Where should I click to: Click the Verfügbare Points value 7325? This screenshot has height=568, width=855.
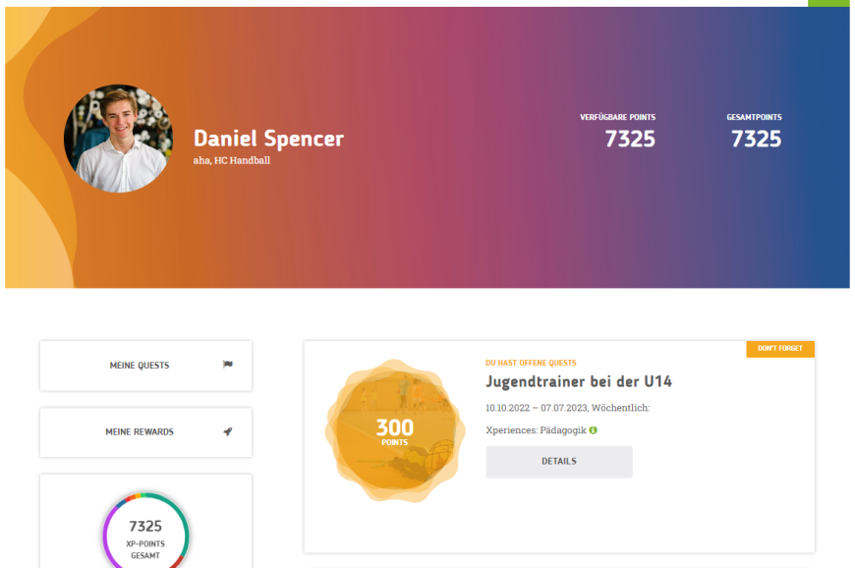click(x=630, y=139)
